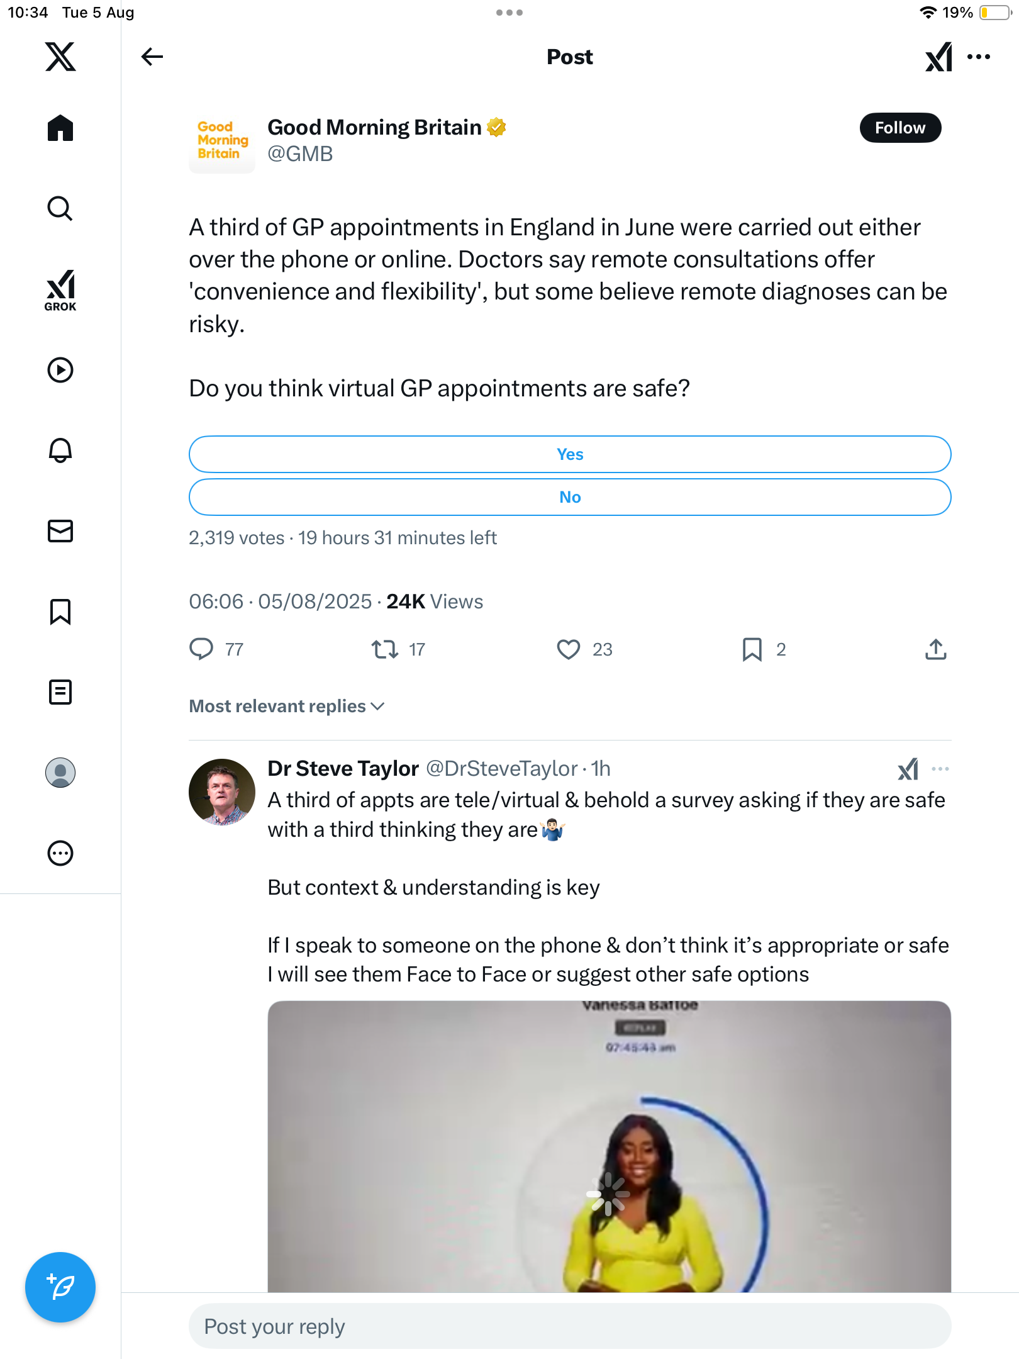Open more options on Dr Steve Taylor's reply
1019x1359 pixels.
click(x=940, y=769)
